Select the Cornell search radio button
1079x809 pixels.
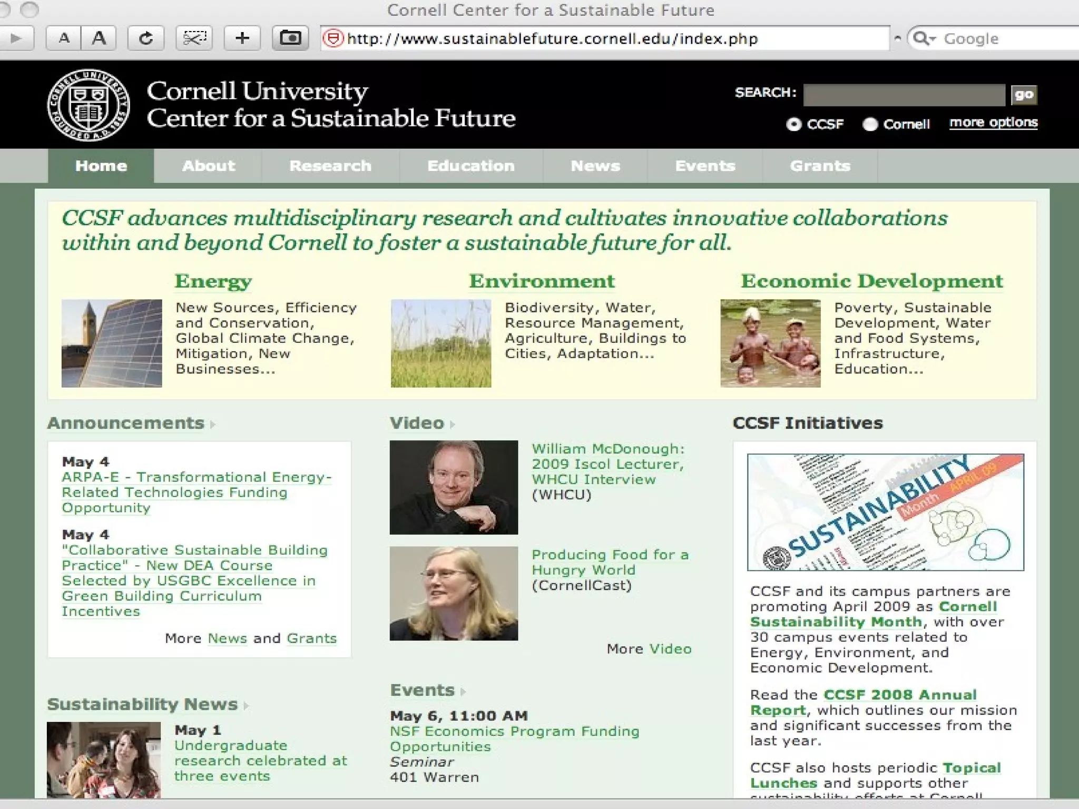point(870,124)
